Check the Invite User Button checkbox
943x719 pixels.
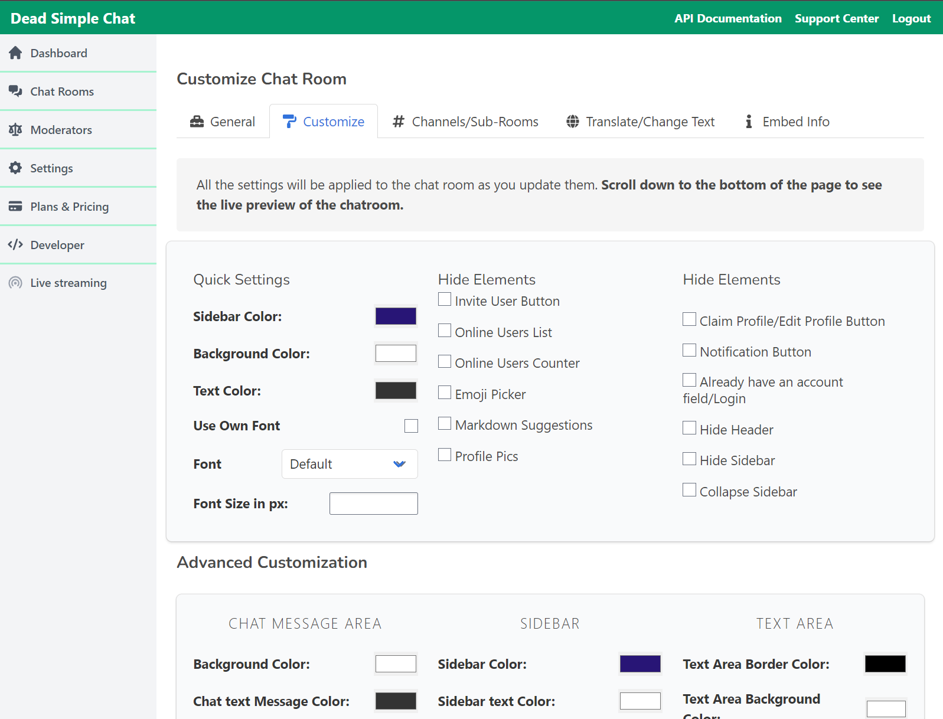coord(445,300)
